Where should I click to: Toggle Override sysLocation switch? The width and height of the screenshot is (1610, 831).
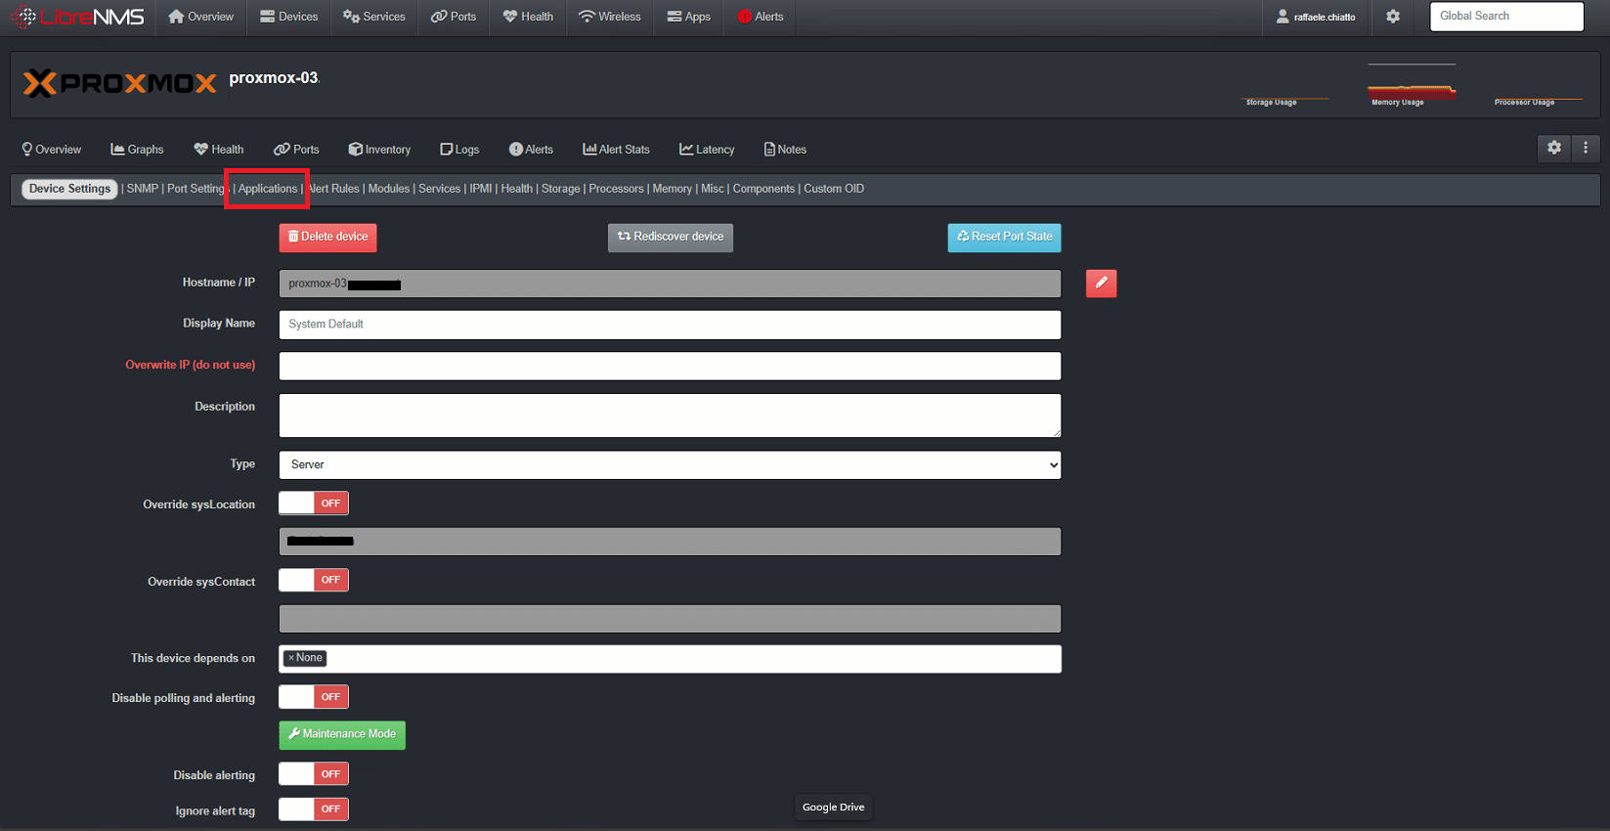314,503
